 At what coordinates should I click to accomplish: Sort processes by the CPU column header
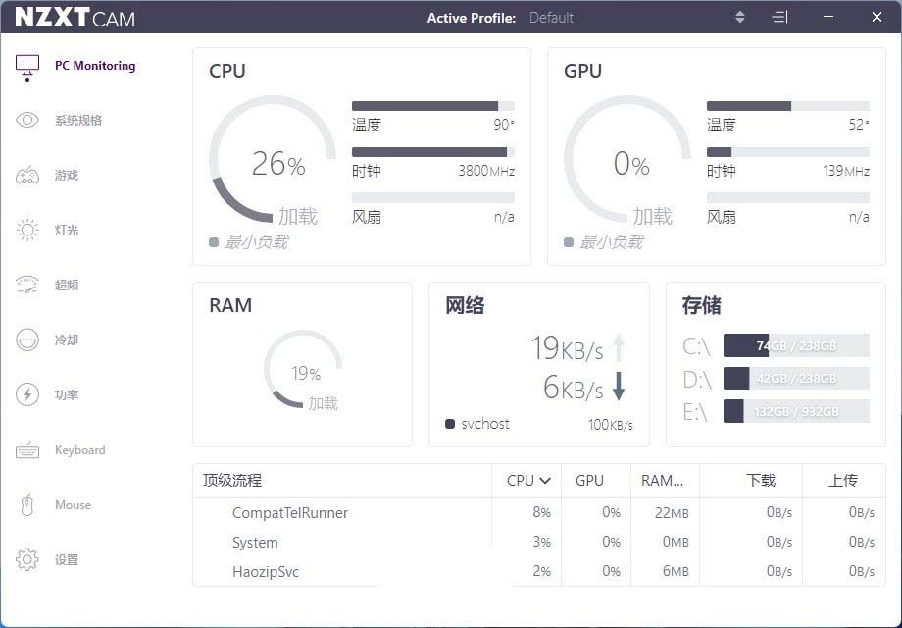point(527,481)
